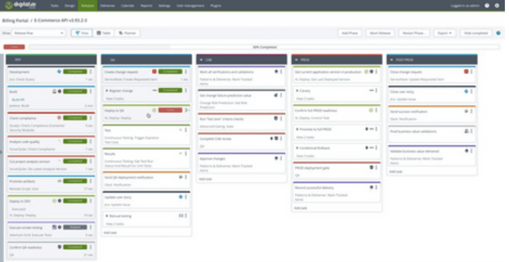This screenshot has width=509, height=262.
Task: Click the red icon on Check compliance task
Action: [x=59, y=118]
